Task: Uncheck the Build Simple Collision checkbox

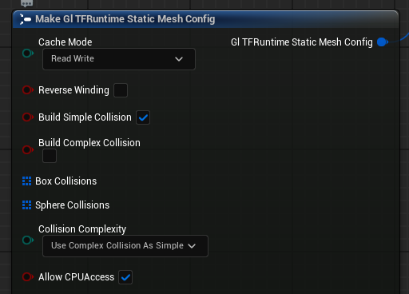Action: pyautogui.click(x=143, y=117)
